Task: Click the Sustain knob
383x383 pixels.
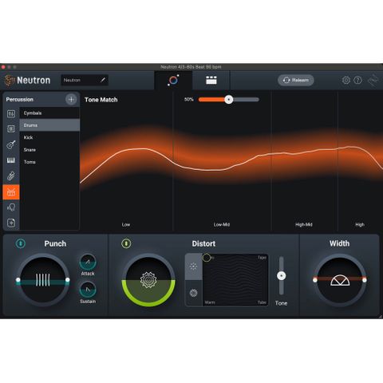Action: click(x=88, y=290)
